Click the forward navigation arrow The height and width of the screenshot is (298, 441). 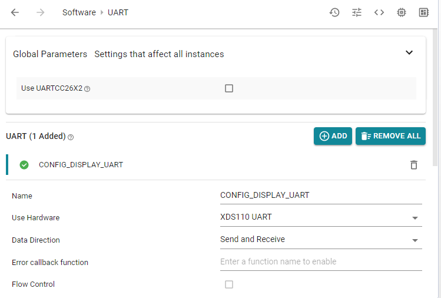click(40, 12)
